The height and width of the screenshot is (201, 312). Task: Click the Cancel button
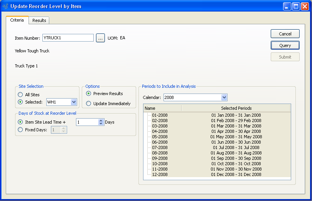285,34
